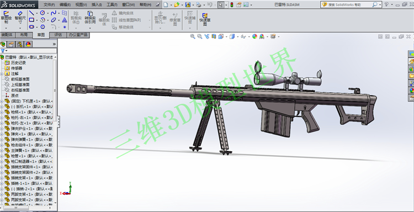Select the sketch Point tool

point(65,27)
